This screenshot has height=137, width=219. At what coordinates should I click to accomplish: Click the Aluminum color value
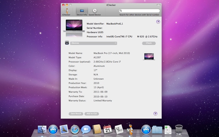(x=99, y=66)
